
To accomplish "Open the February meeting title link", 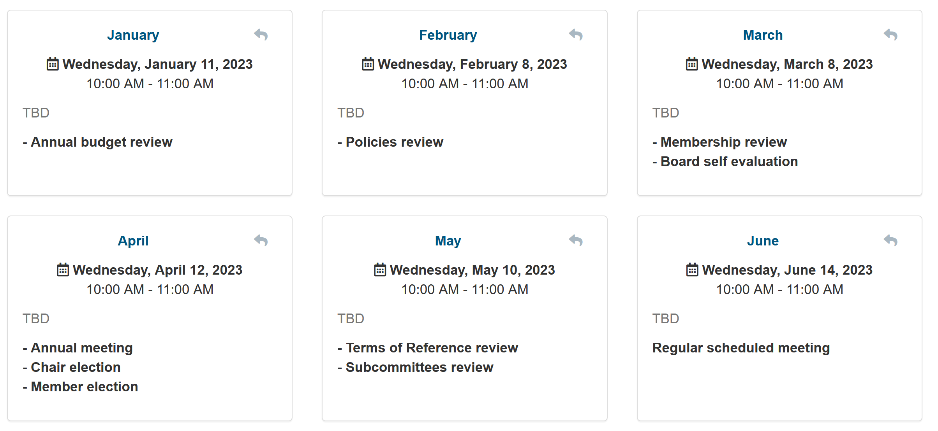I will coord(448,35).
